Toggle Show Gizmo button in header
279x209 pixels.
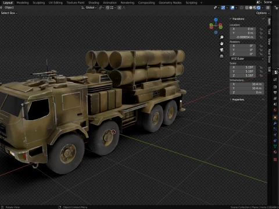tap(223, 8)
